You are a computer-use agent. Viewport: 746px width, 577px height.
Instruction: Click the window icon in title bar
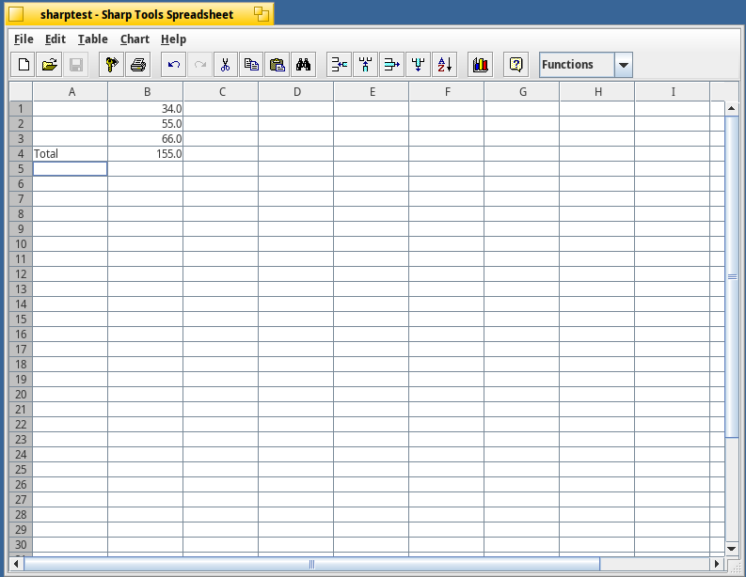16,14
